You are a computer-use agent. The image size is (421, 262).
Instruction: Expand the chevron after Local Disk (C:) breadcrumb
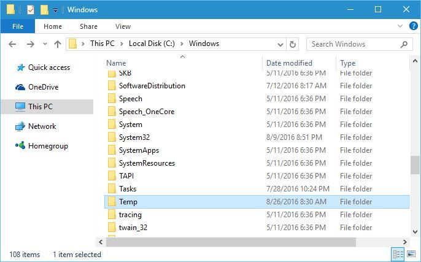(182, 44)
